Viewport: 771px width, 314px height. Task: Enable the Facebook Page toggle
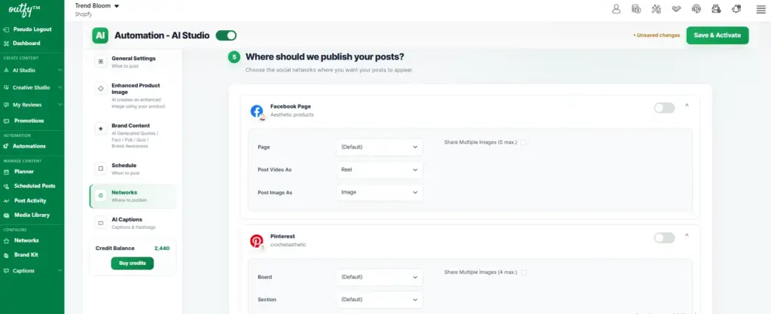[664, 108]
